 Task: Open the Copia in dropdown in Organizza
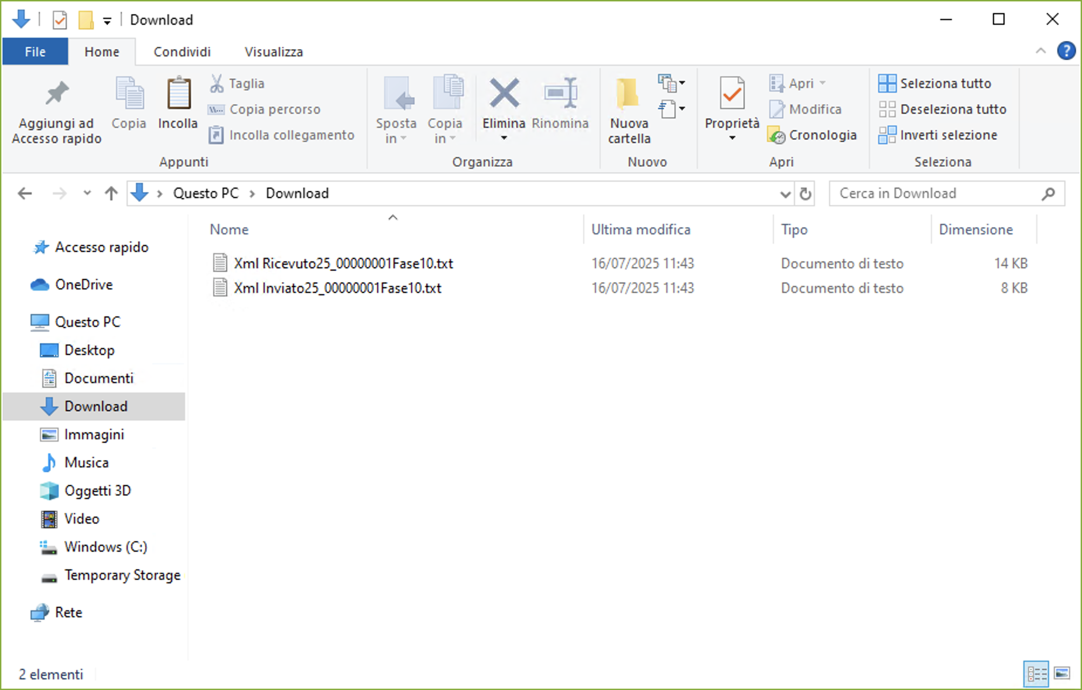click(446, 110)
